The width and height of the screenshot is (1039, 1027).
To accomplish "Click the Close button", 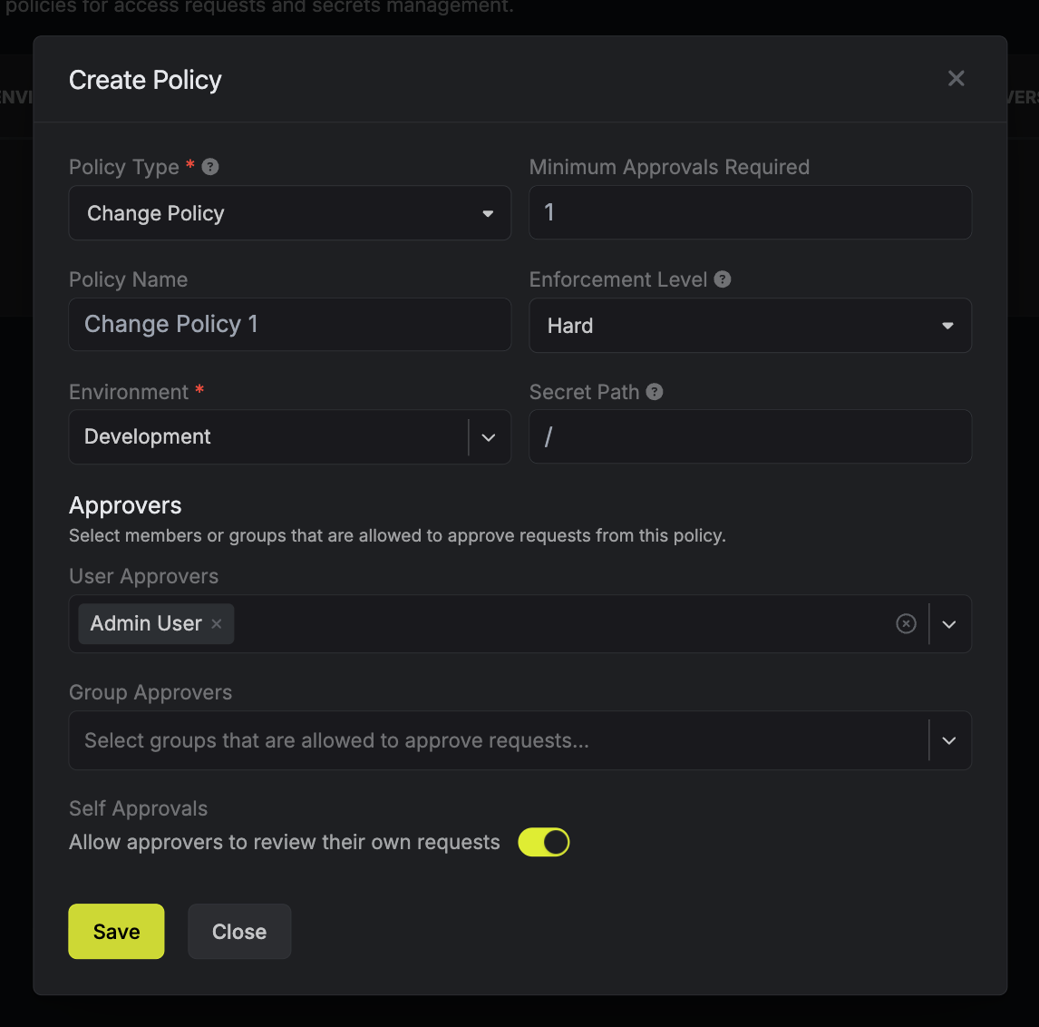I will tap(239, 932).
